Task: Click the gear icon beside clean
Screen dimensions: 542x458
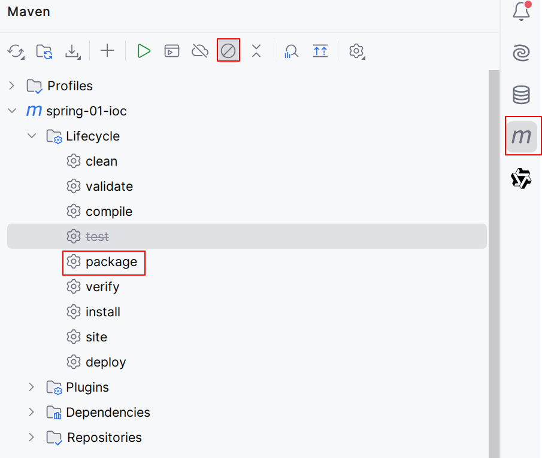Action: tap(74, 161)
